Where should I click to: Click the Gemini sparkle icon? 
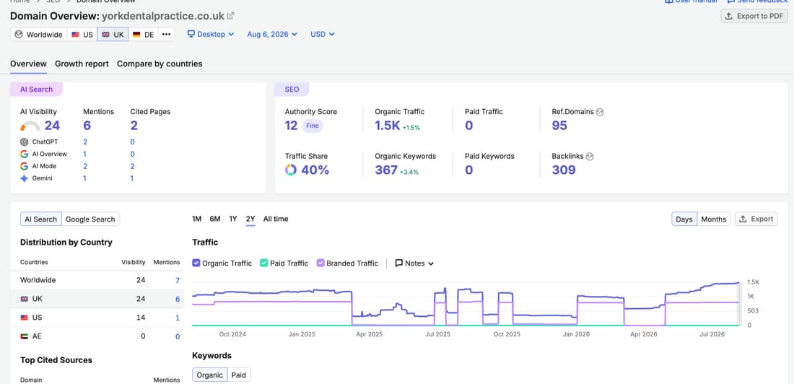pos(24,178)
